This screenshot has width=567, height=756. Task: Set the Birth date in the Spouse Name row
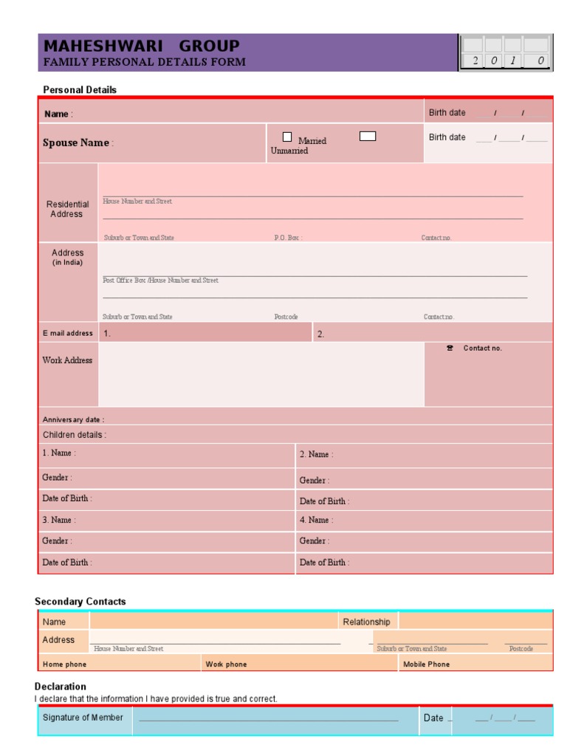pos(489,142)
